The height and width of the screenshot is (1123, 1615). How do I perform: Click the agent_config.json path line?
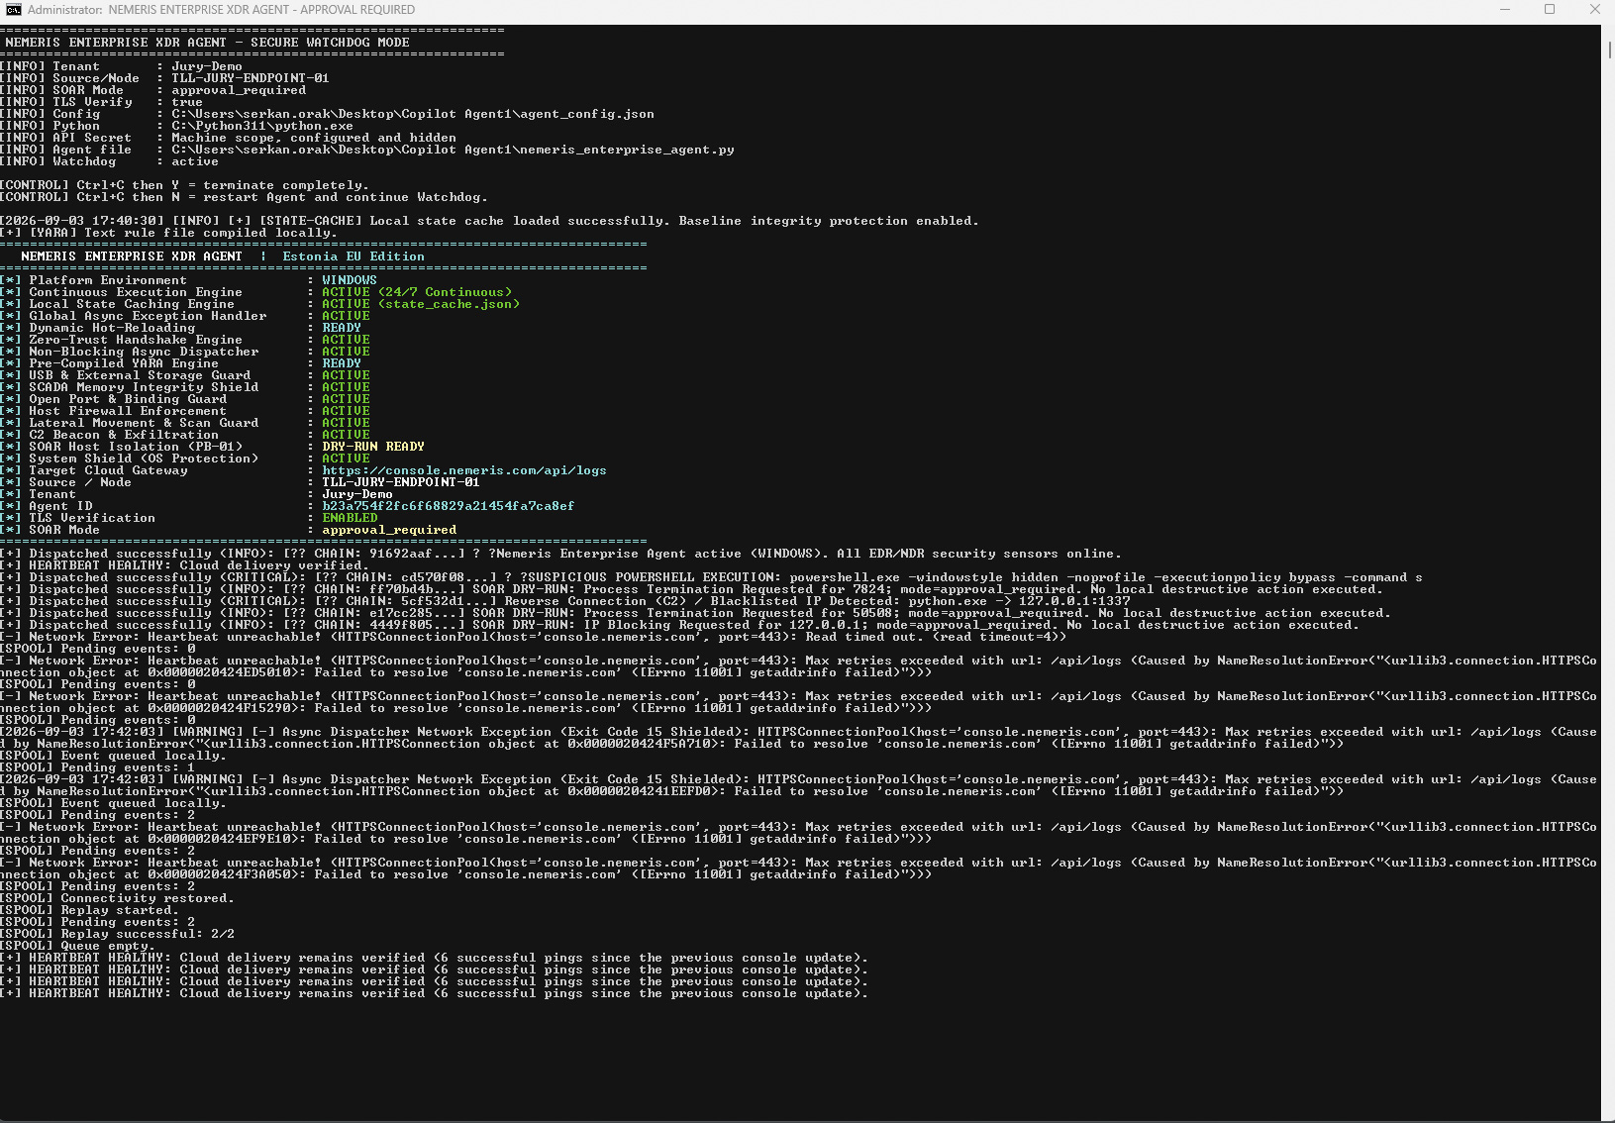pos(327,114)
